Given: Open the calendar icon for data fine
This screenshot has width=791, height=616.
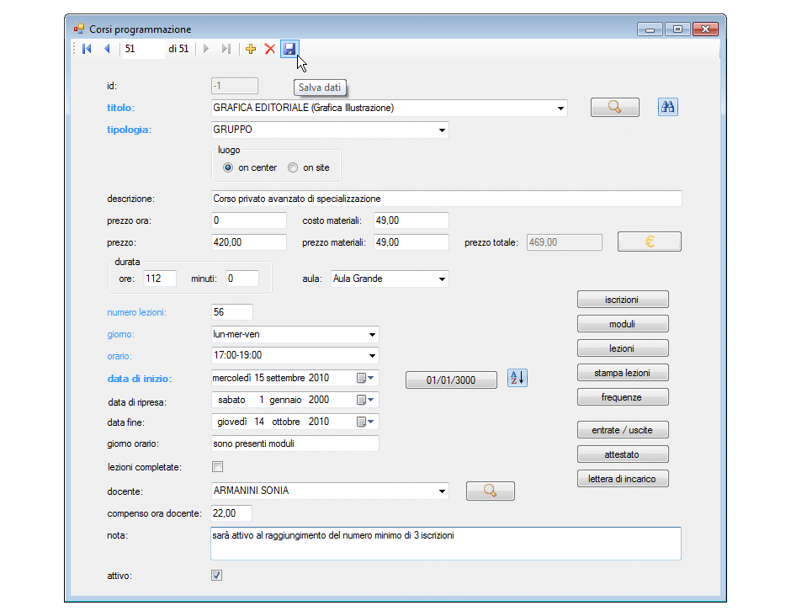Looking at the screenshot, I should 365,422.
